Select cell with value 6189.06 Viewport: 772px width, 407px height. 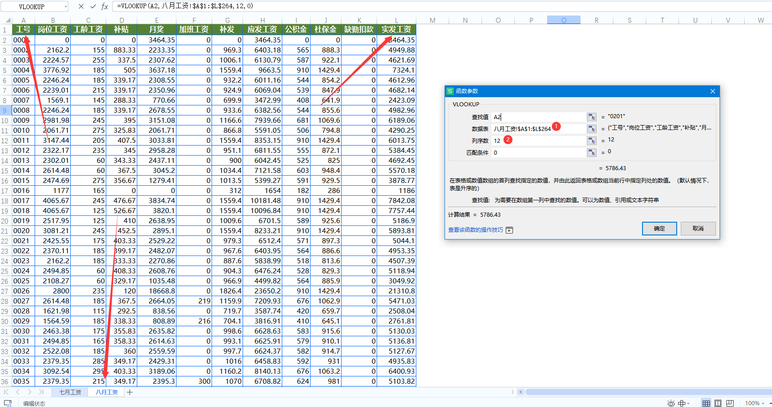396,120
